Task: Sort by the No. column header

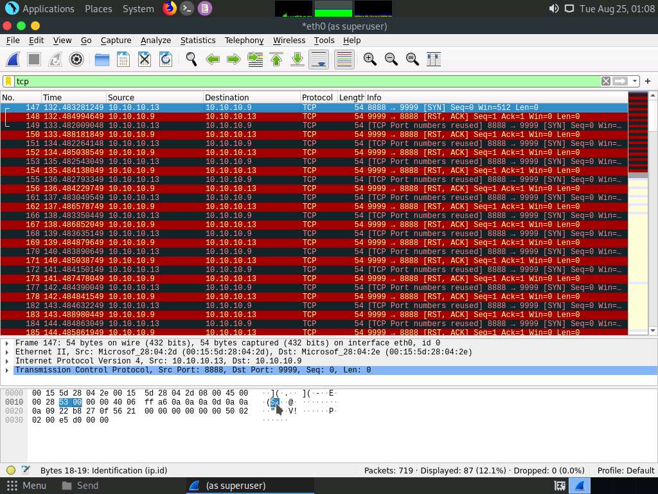Action: coord(21,98)
